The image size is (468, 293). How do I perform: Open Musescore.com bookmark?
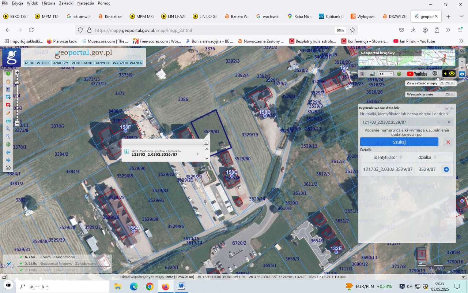tap(105, 41)
